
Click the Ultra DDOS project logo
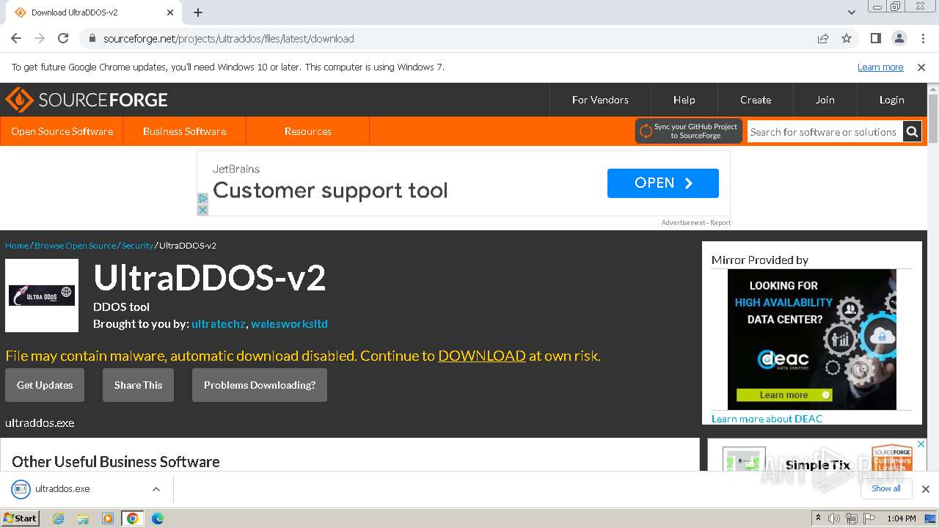pyautogui.click(x=42, y=296)
